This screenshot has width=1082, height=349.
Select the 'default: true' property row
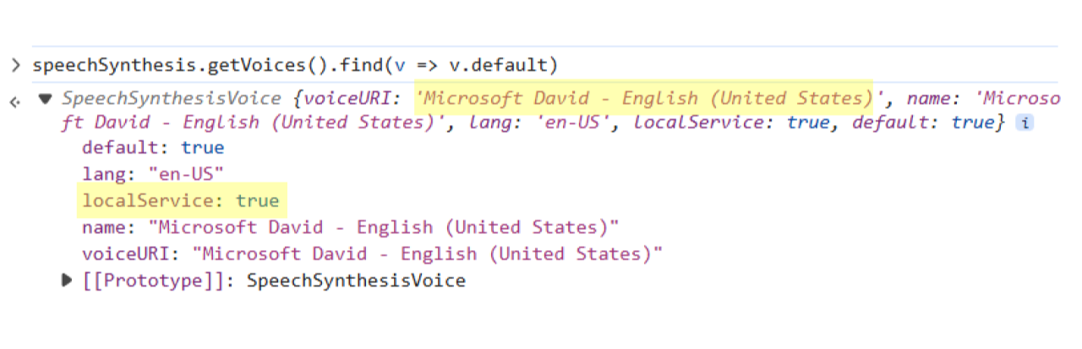pos(153,148)
